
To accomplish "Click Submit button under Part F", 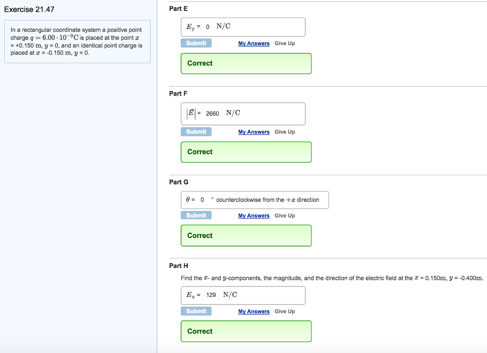I will click(x=196, y=132).
